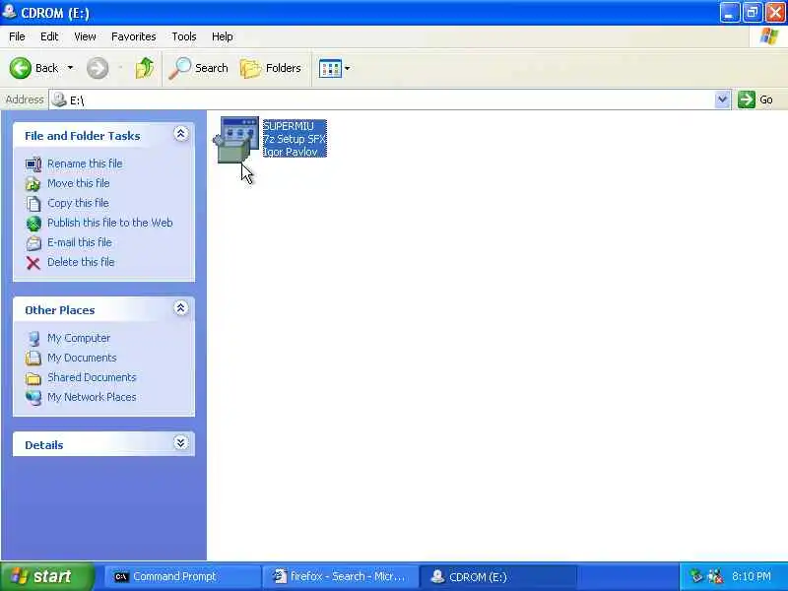The height and width of the screenshot is (591, 788).
Task: Click Delete this file link
Action: click(81, 262)
